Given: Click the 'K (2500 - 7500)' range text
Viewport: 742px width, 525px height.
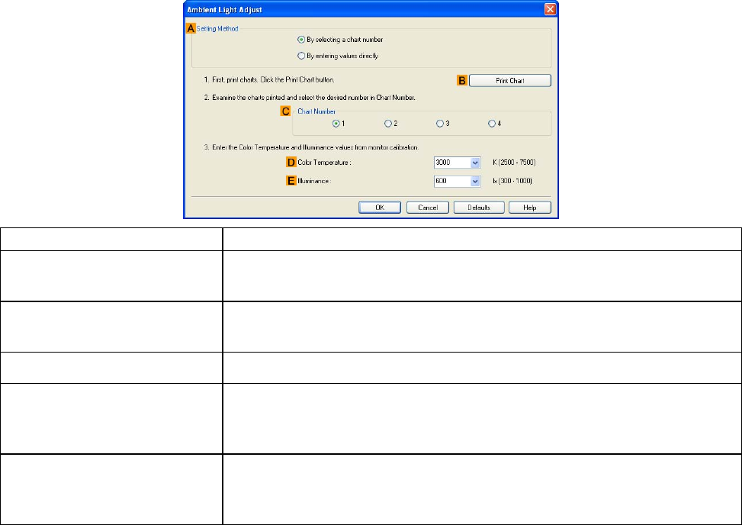Looking at the screenshot, I should click(x=514, y=163).
